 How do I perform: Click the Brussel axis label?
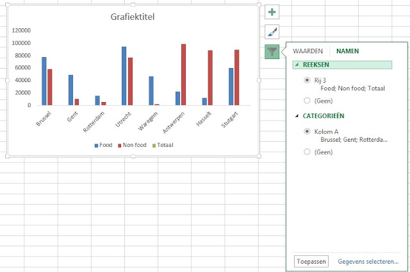pyautogui.click(x=44, y=119)
